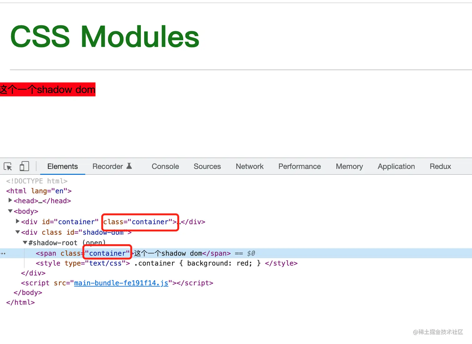The image size is (472, 344).
Task: Collapse the body element node
Action: coord(10,211)
